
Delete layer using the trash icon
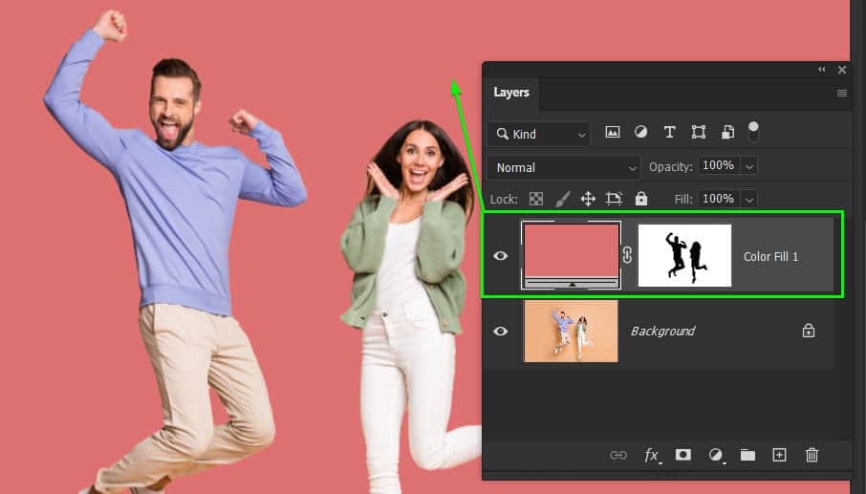tap(812, 455)
